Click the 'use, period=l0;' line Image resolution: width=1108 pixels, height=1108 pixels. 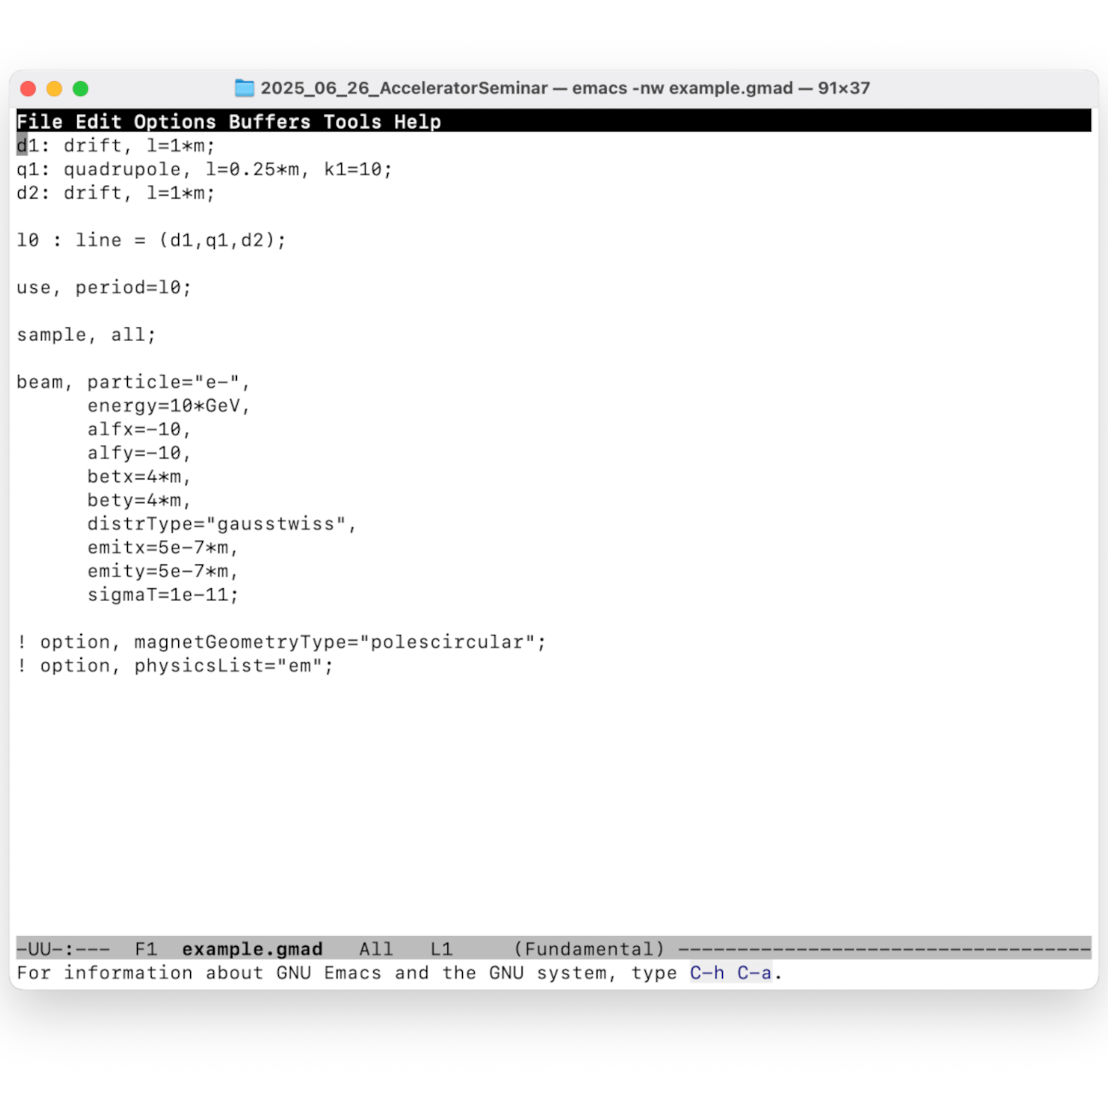104,288
